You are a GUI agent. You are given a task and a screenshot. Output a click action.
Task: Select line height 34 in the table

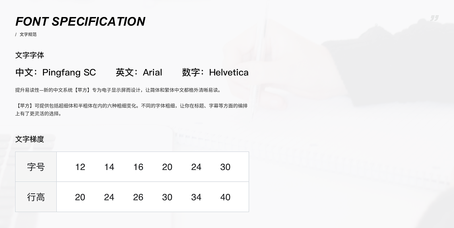click(196, 197)
